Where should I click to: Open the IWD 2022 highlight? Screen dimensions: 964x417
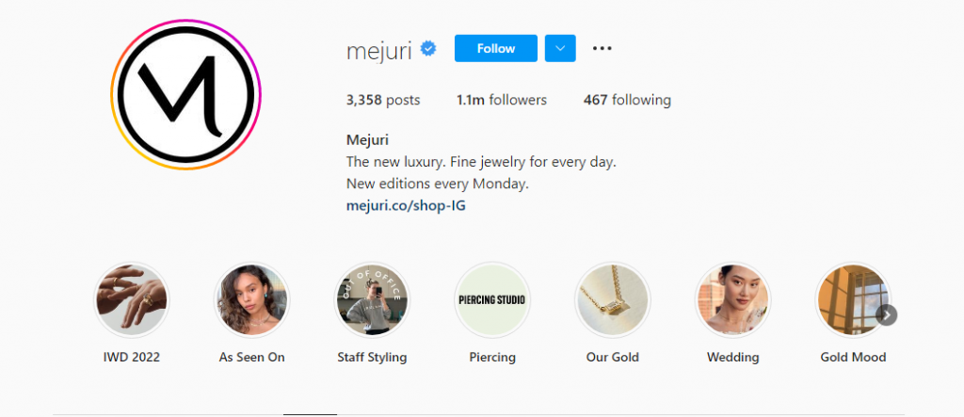pos(132,300)
